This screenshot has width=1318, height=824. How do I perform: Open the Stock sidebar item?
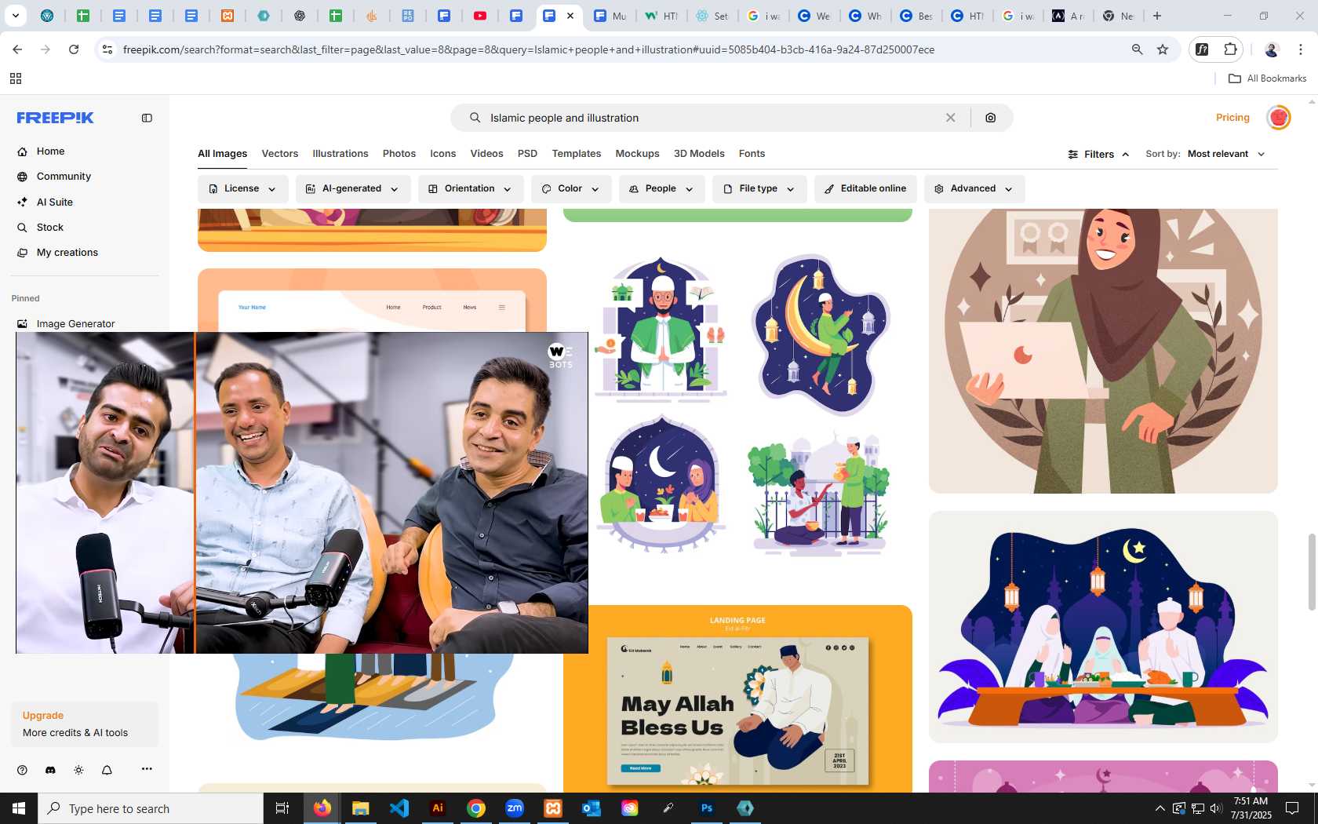click(x=49, y=228)
